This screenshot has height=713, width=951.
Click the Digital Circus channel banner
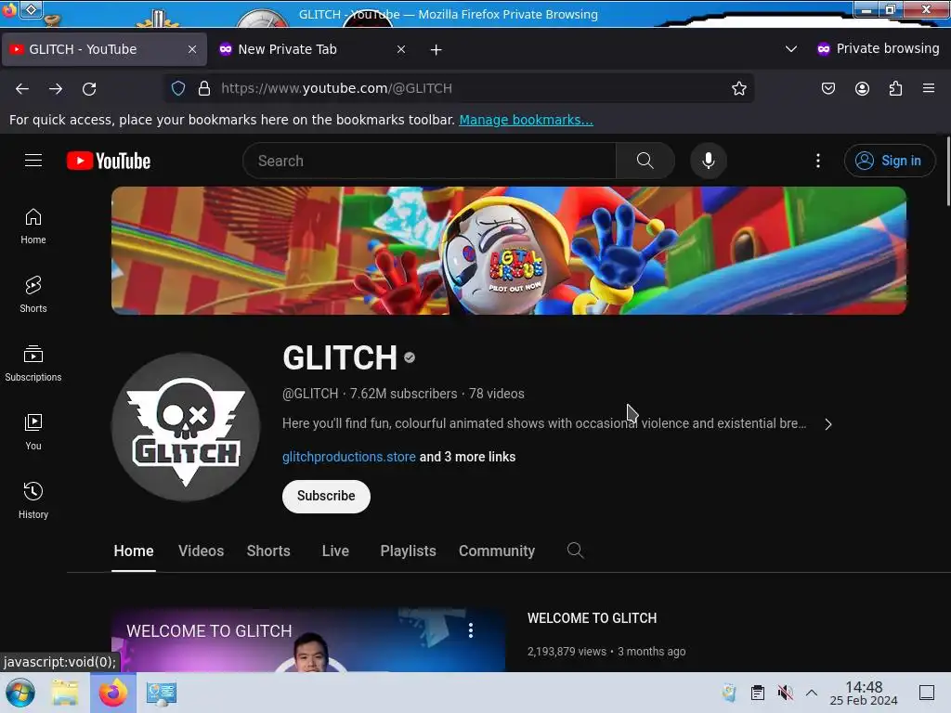[x=509, y=251]
